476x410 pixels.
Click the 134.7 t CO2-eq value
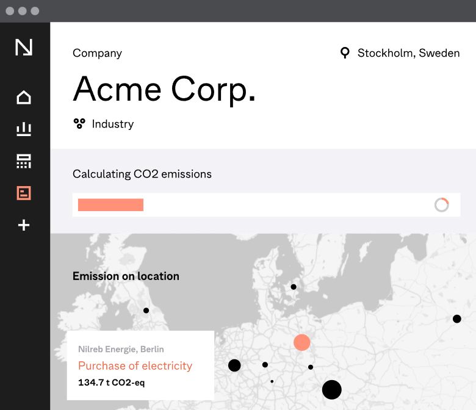[x=112, y=383]
